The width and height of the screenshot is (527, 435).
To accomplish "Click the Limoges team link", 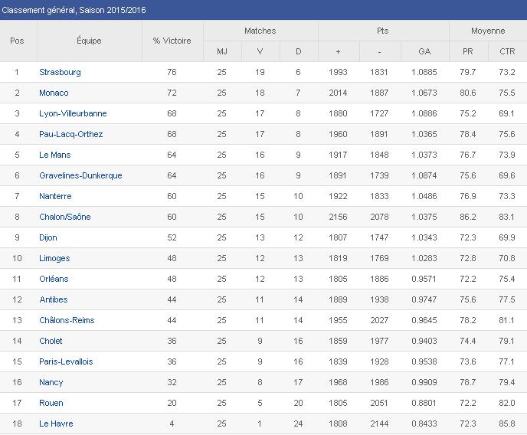I will coord(54,258).
